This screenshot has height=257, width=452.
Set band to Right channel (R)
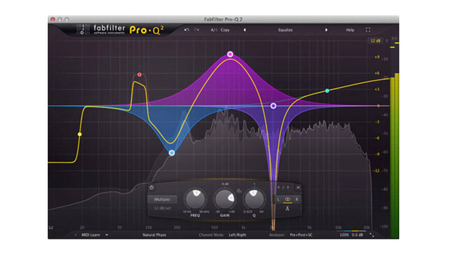tap(297, 199)
